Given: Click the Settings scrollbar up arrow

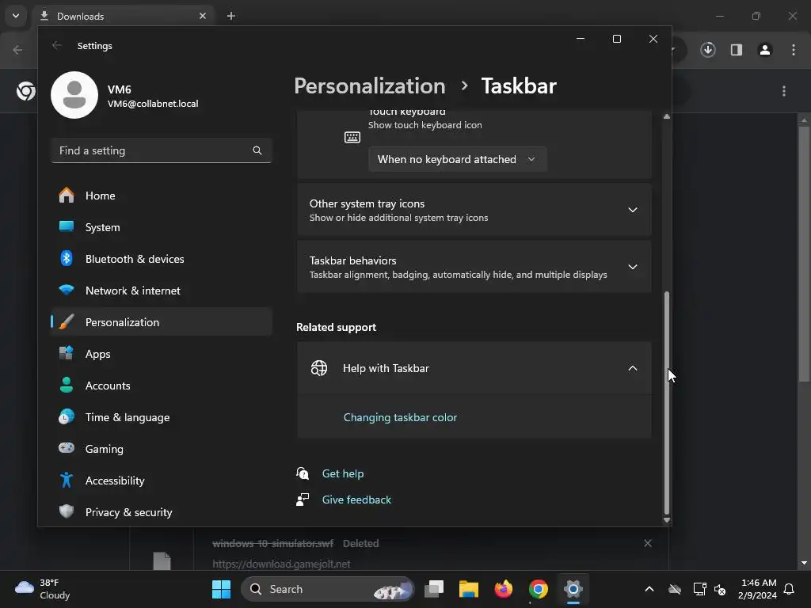Looking at the screenshot, I should [667, 117].
